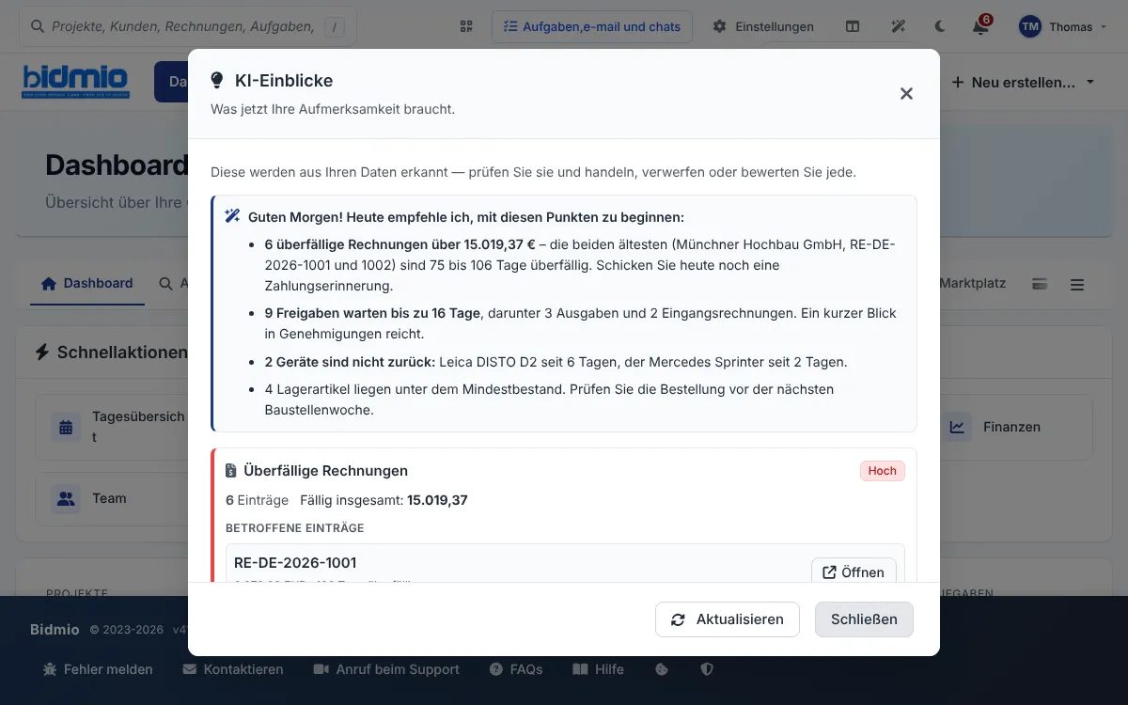The width and height of the screenshot is (1128, 705).
Task: Click Fehler melden in the footer
Action: coord(98,669)
